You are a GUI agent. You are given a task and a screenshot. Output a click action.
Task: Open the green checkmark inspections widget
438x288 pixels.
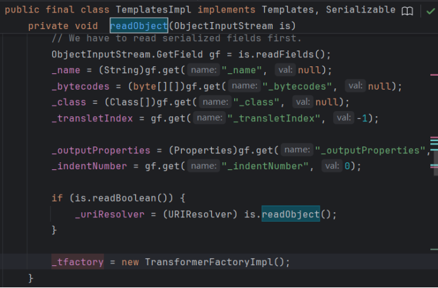coord(430,11)
